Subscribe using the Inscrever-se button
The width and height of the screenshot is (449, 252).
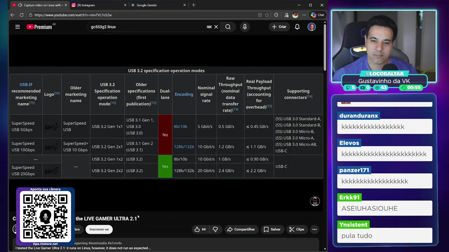point(99,229)
